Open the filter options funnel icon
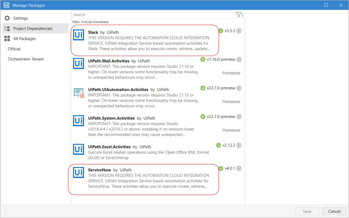 239,15
